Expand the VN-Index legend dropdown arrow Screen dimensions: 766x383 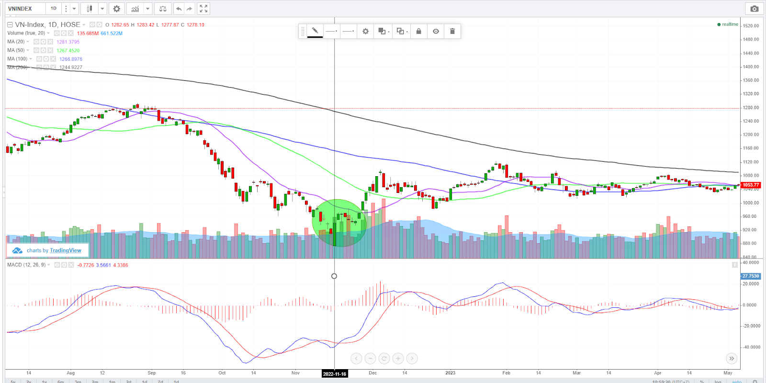point(84,25)
